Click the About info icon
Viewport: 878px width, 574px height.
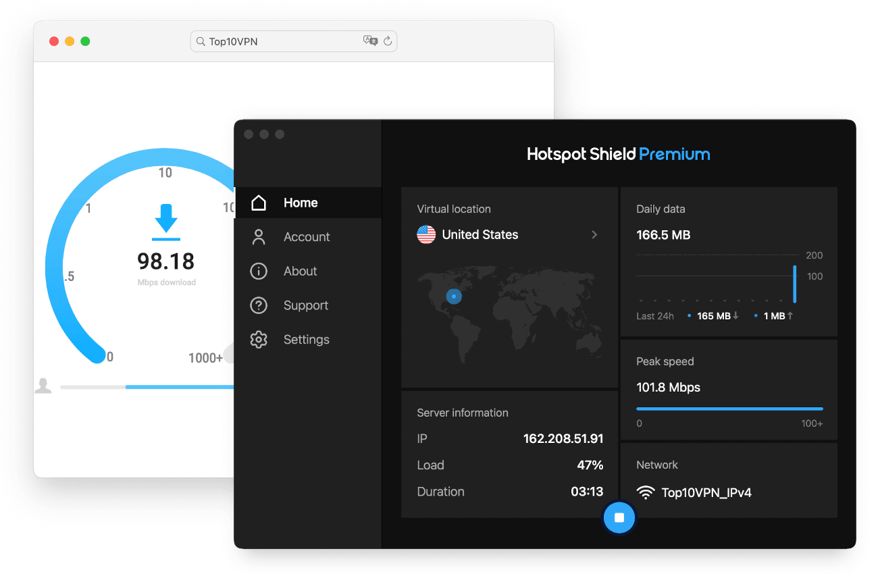click(x=258, y=271)
